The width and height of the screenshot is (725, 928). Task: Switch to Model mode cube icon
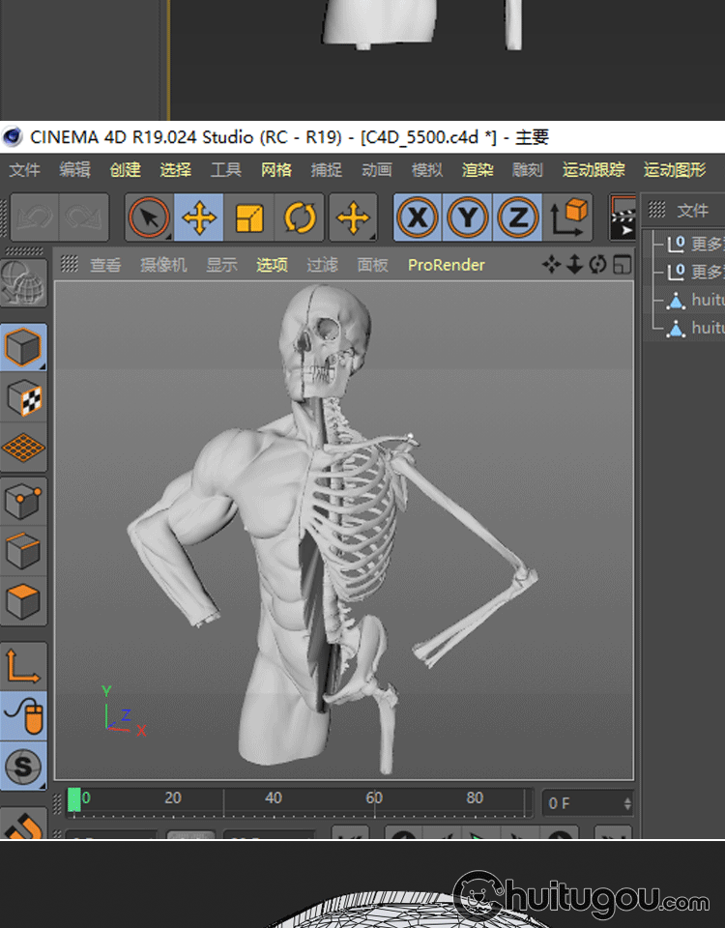pos(23,347)
